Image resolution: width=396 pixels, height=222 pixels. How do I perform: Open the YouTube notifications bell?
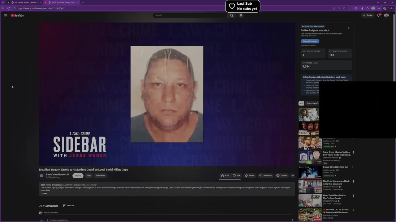pyautogui.click(x=378, y=15)
